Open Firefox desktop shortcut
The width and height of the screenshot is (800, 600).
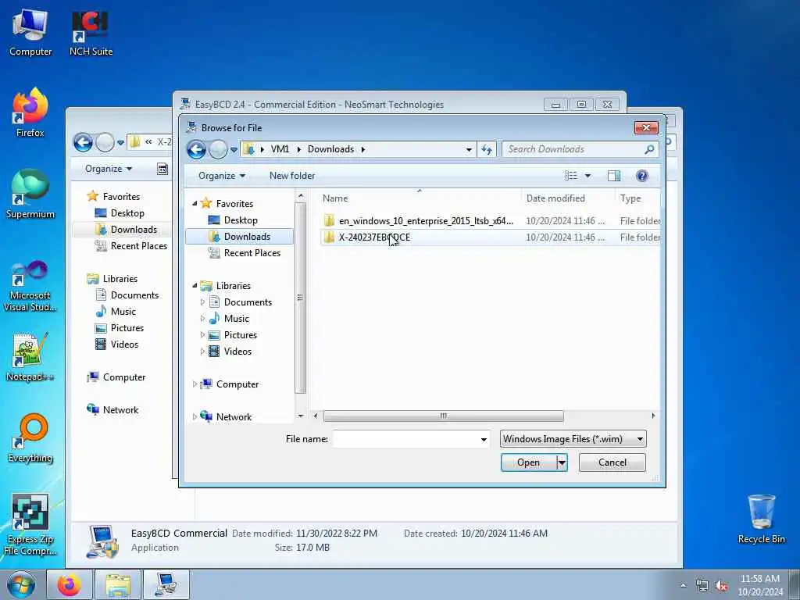click(30, 113)
